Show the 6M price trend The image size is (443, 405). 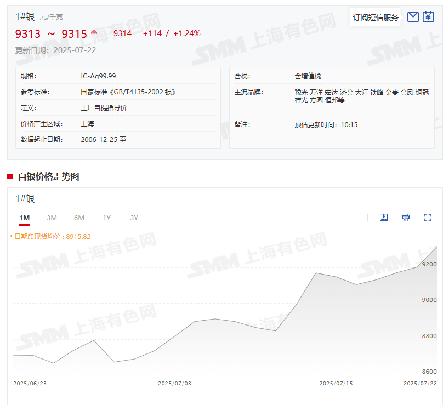79,218
